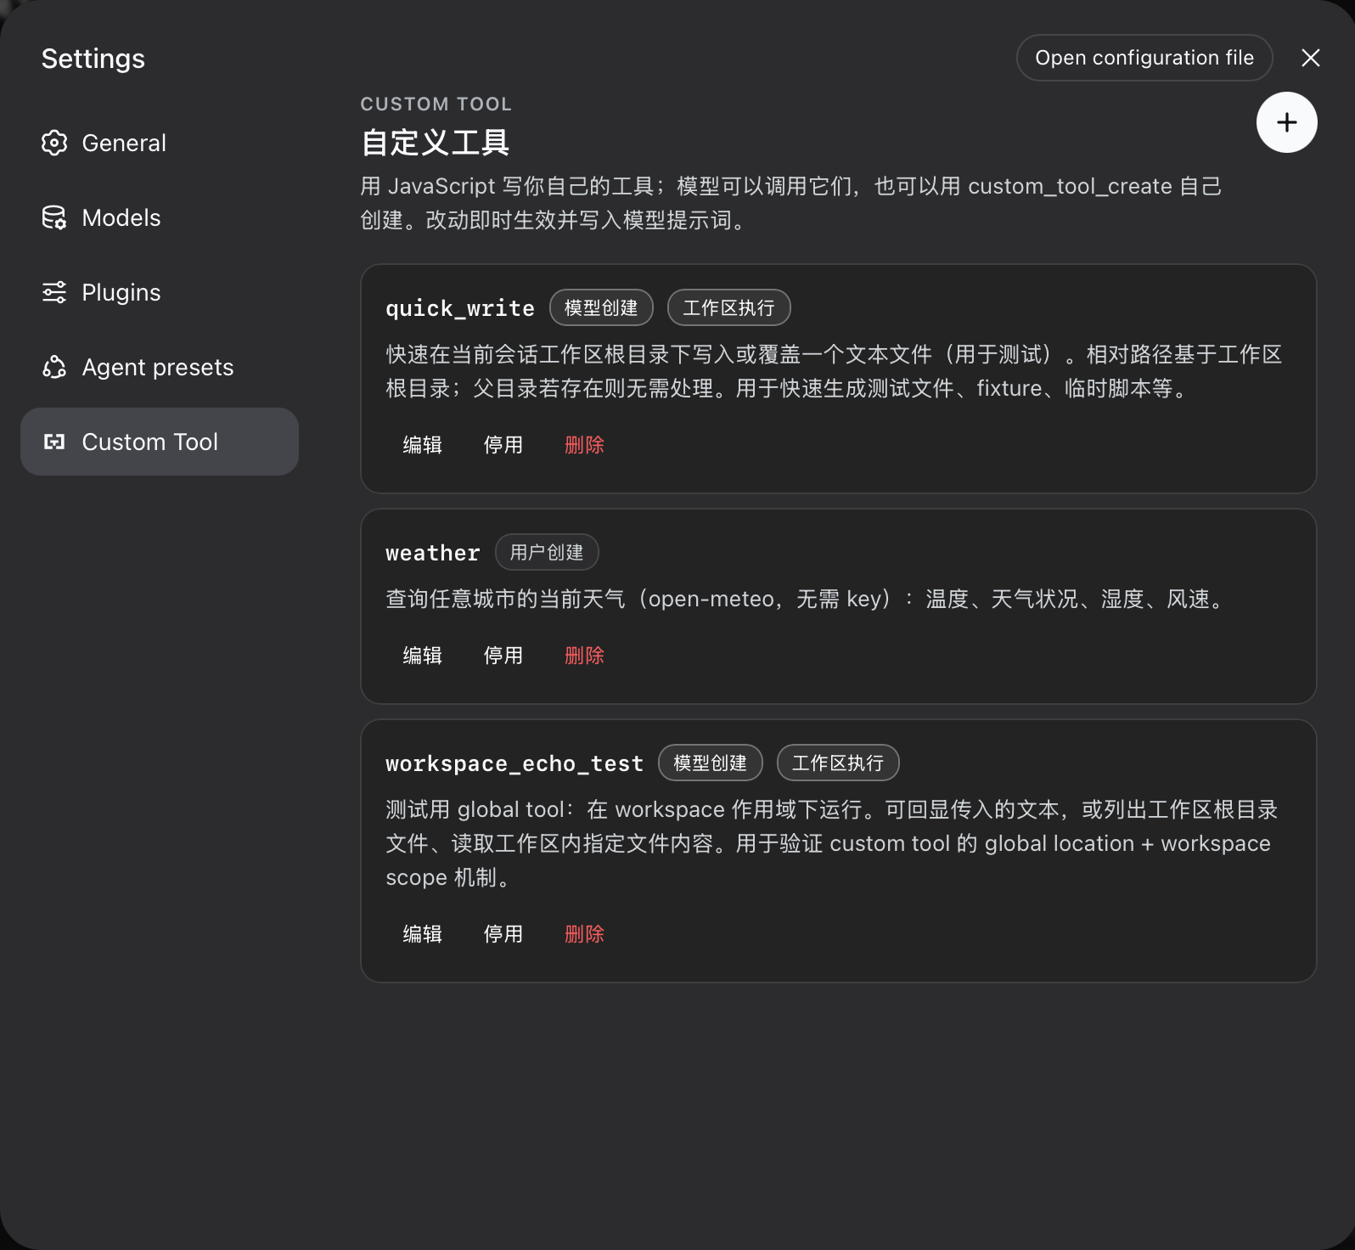Screen dimensions: 1355x1250
Task: Add a new custom tool with plus button
Action: (x=1287, y=122)
